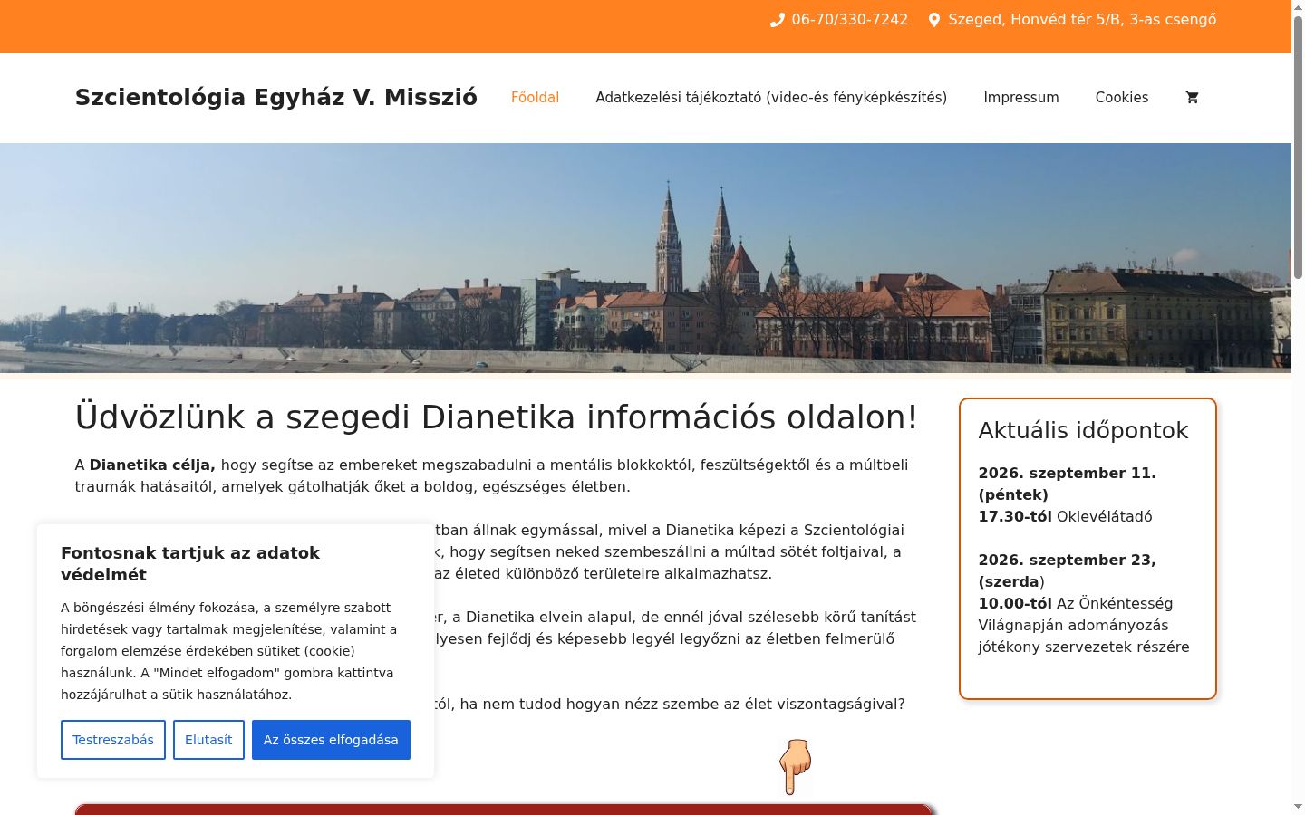Click the Testreszabás cookie button
1305x815 pixels.
tap(113, 740)
